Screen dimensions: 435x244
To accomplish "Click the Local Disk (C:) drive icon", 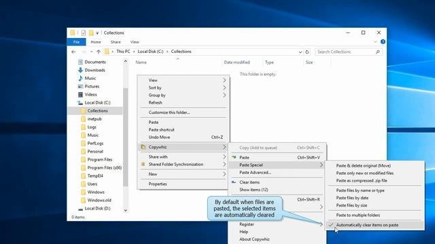I will 80,102.
